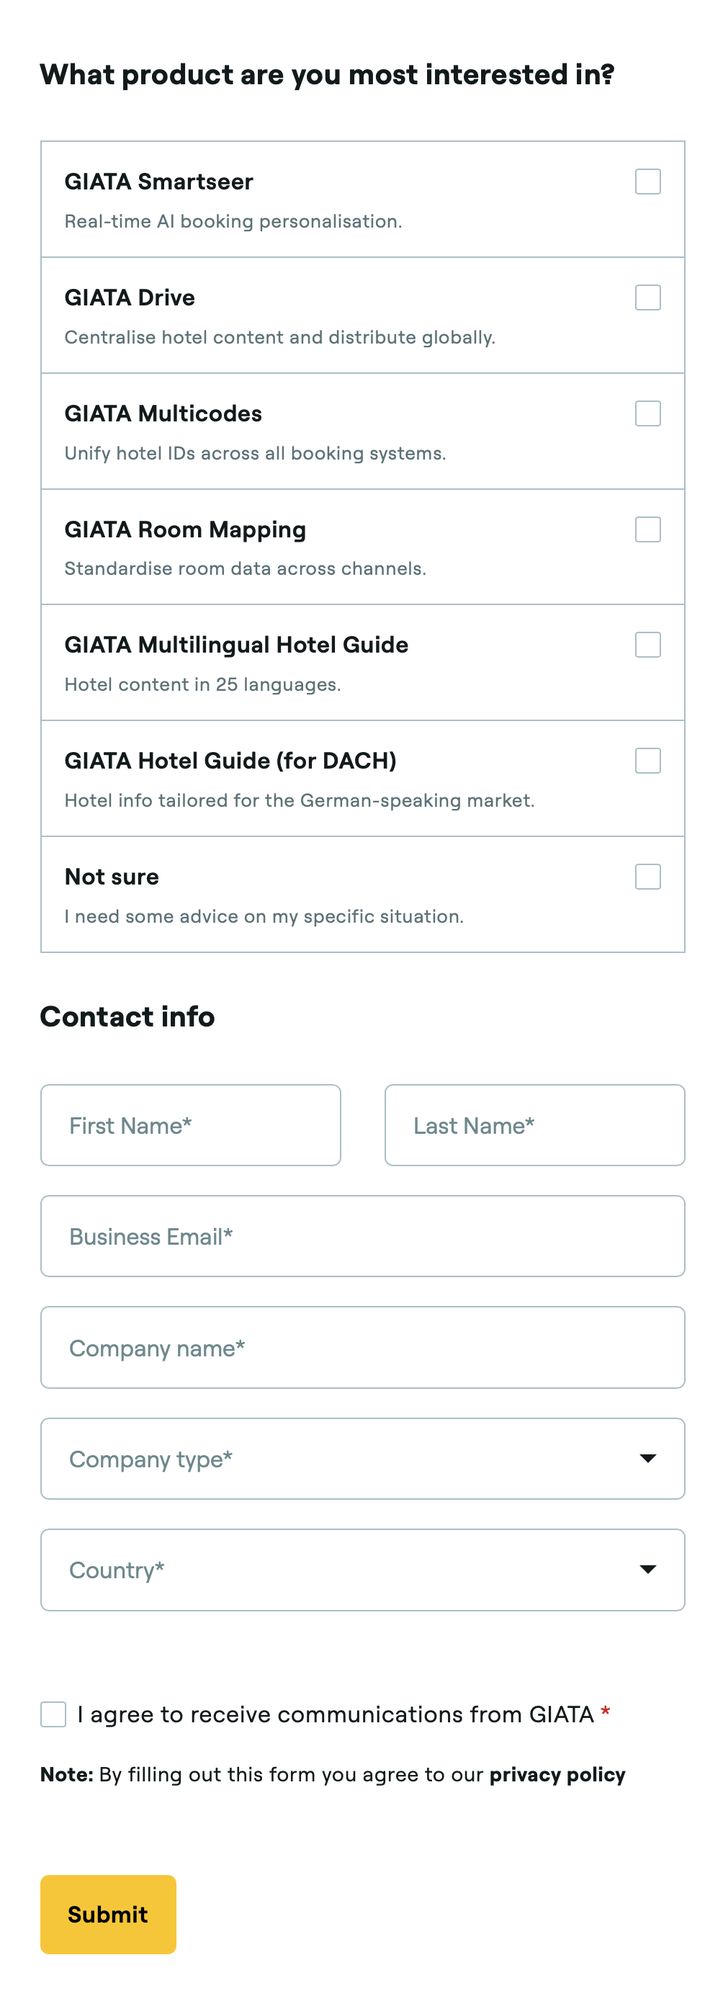
Task: Click the Country dropdown arrow icon
Action: click(647, 1569)
